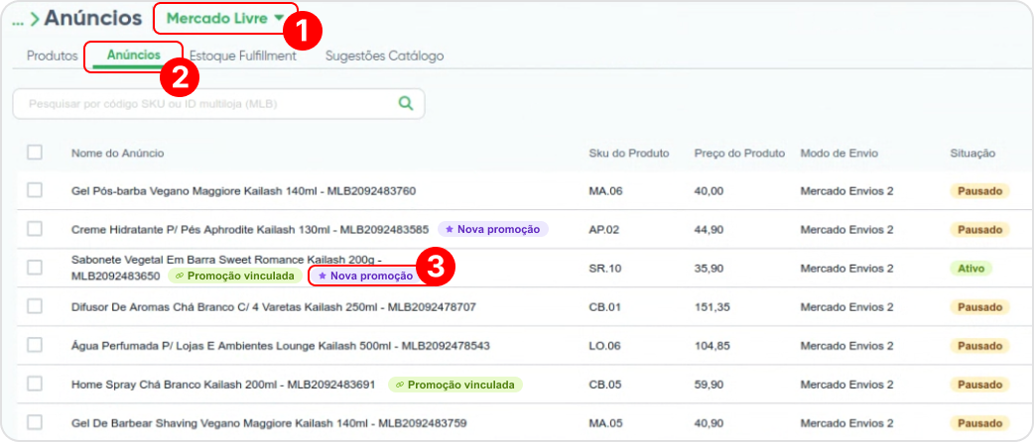Click Promoção vinculada badge on Home Spray row
Image resolution: width=1034 pixels, height=442 pixels.
pyautogui.click(x=455, y=385)
